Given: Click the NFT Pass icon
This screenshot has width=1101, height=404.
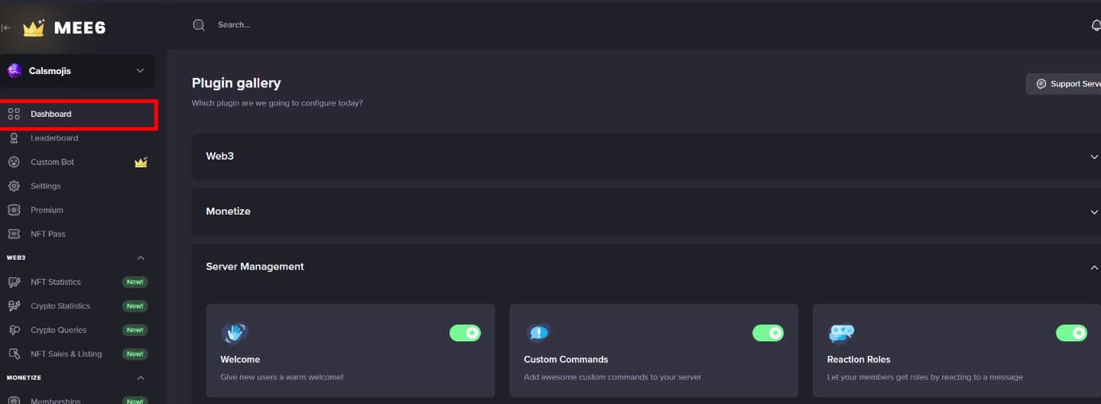Looking at the screenshot, I should (x=14, y=234).
